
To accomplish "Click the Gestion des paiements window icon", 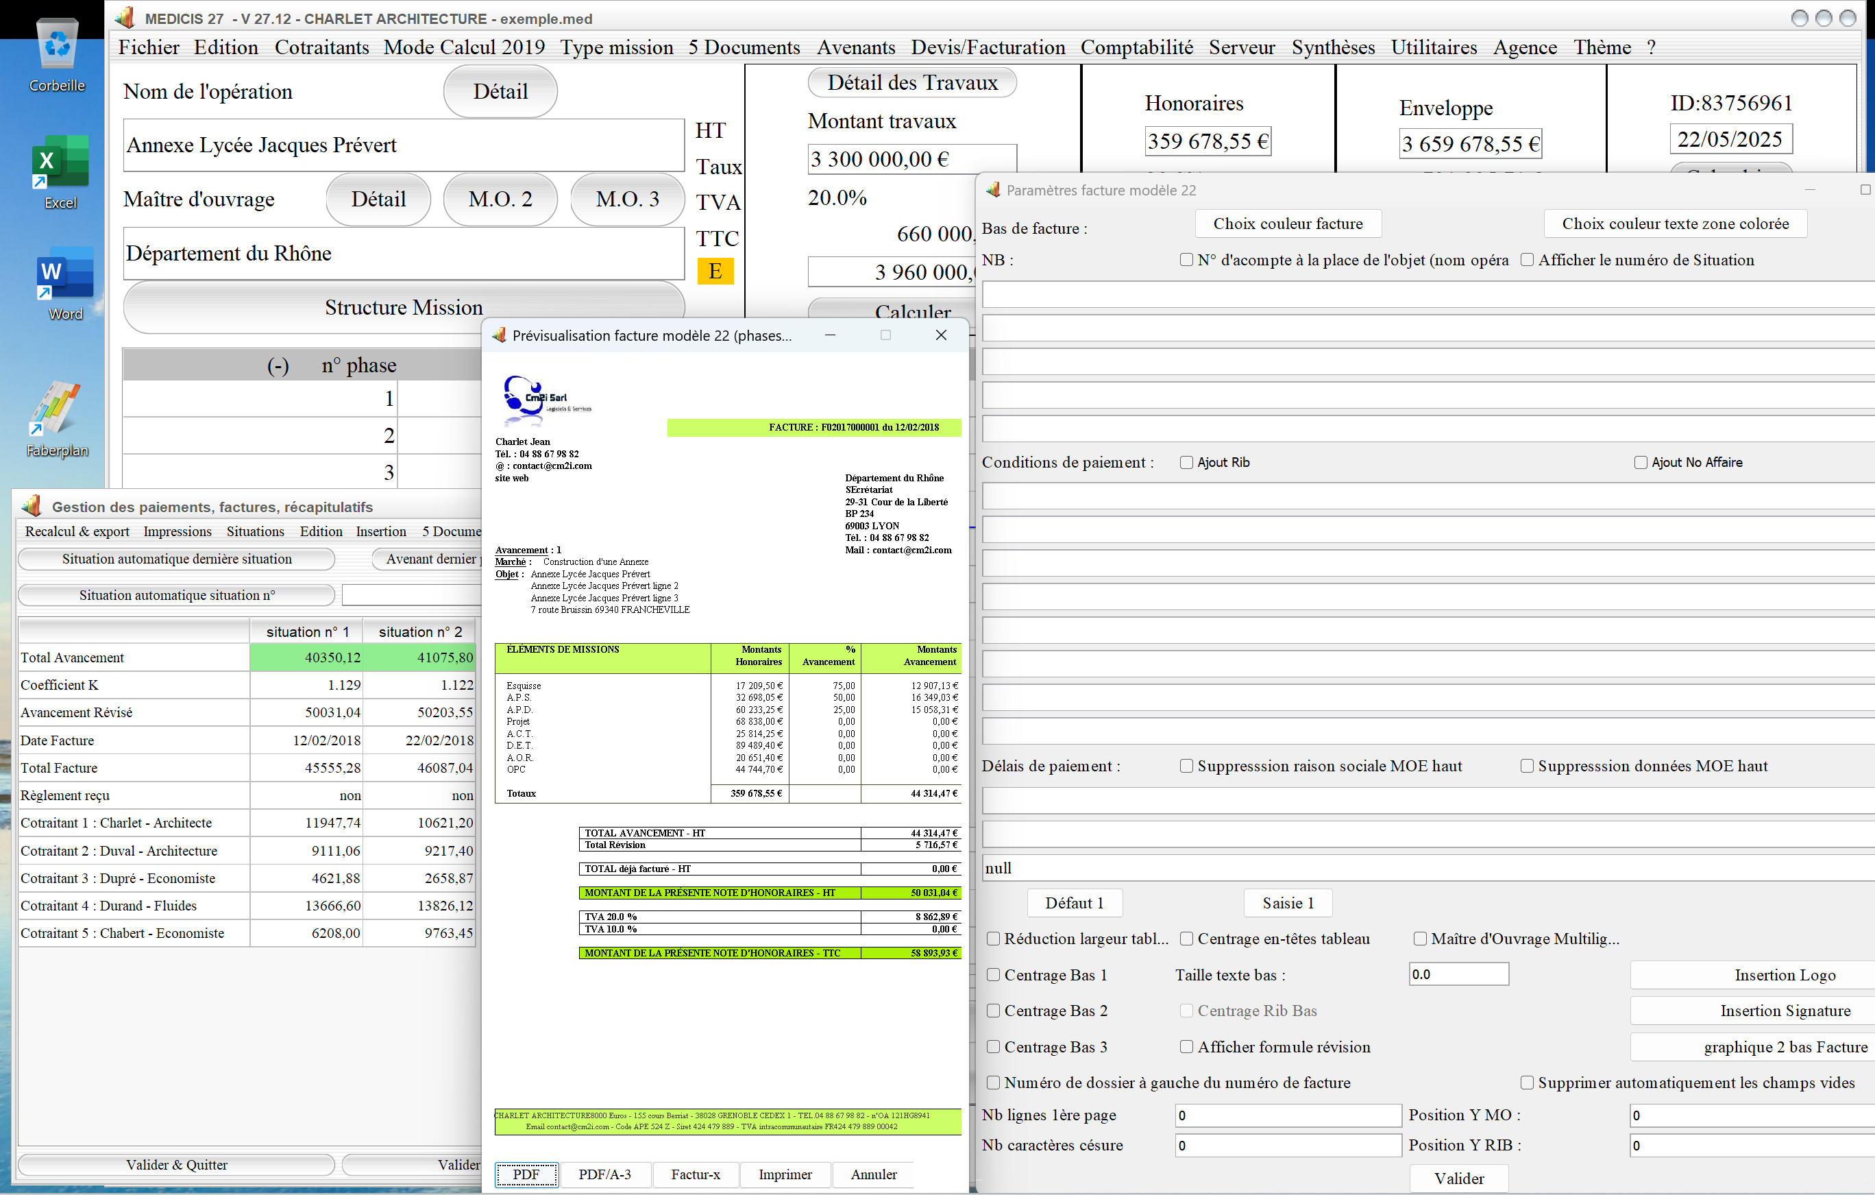I will 32,507.
